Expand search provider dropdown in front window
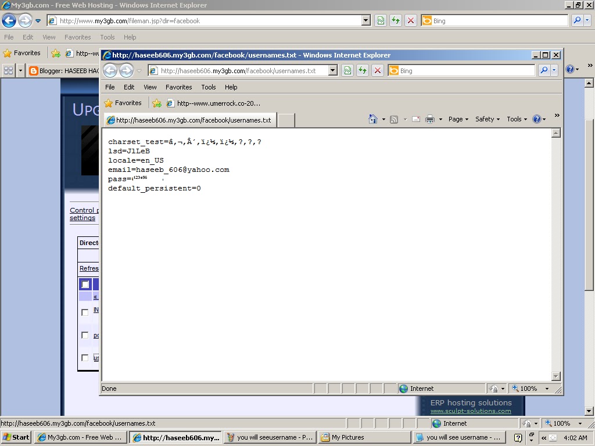Viewport: 595px width, 446px height. [x=554, y=70]
